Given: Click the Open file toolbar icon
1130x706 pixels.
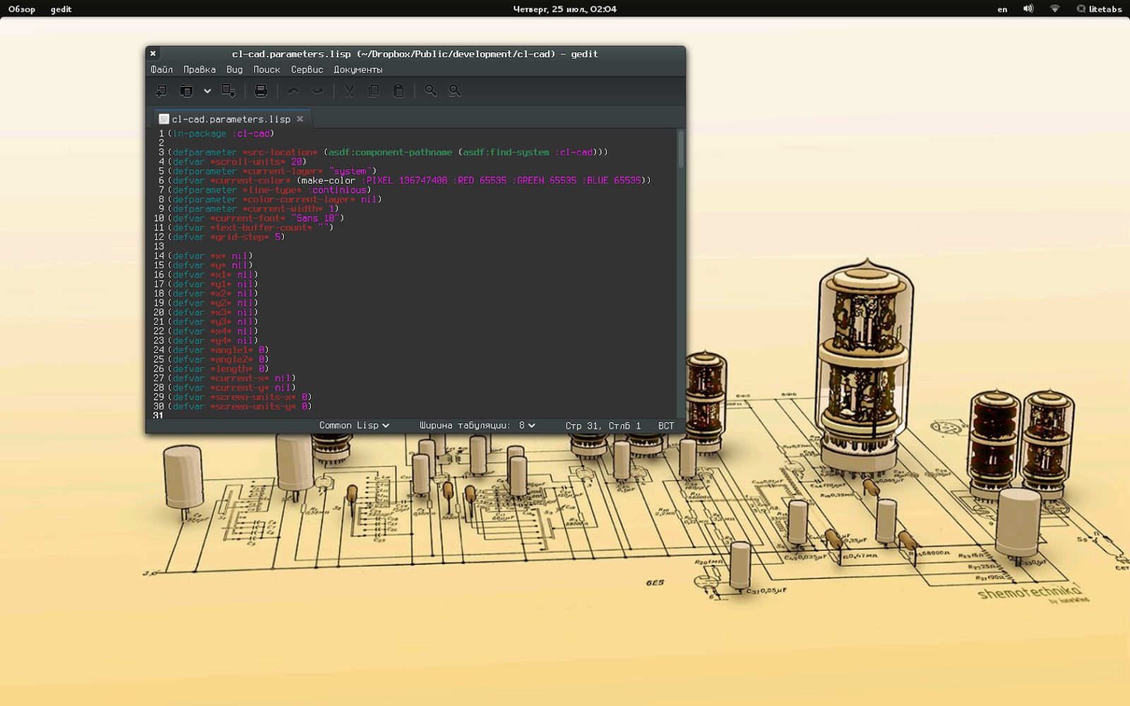Looking at the screenshot, I should click(x=186, y=91).
